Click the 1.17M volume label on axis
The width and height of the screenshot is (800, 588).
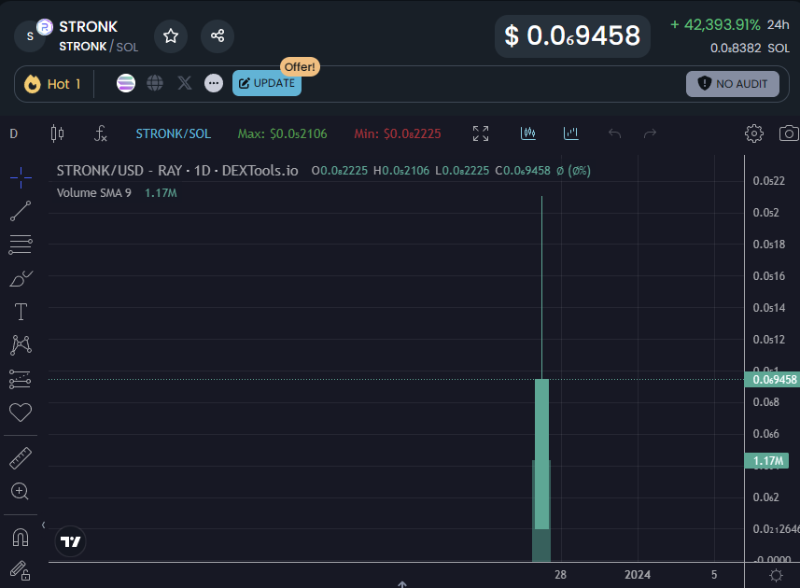coord(766,461)
